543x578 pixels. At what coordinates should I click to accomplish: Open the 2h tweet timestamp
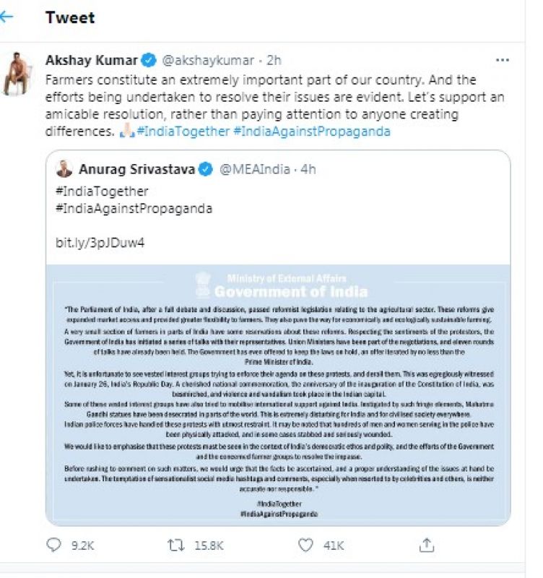[274, 60]
